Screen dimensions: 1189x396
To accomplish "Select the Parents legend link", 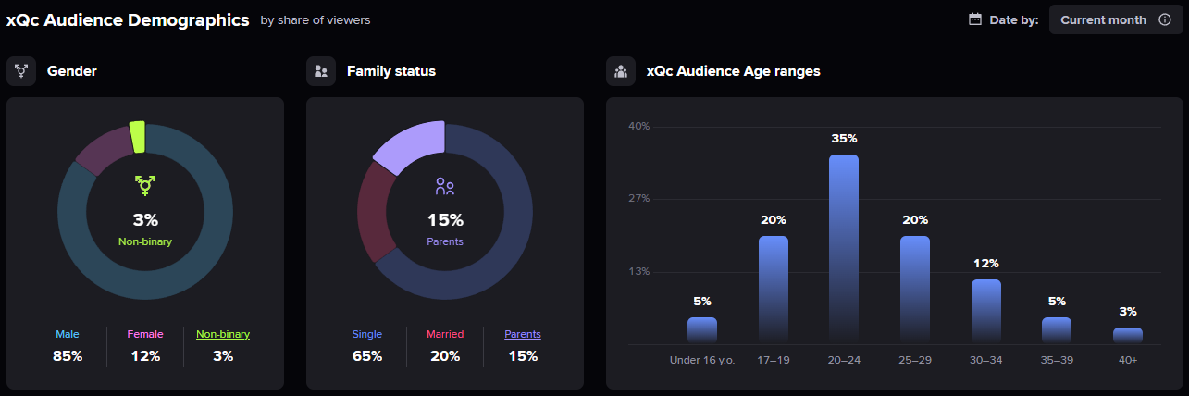I will (x=523, y=334).
